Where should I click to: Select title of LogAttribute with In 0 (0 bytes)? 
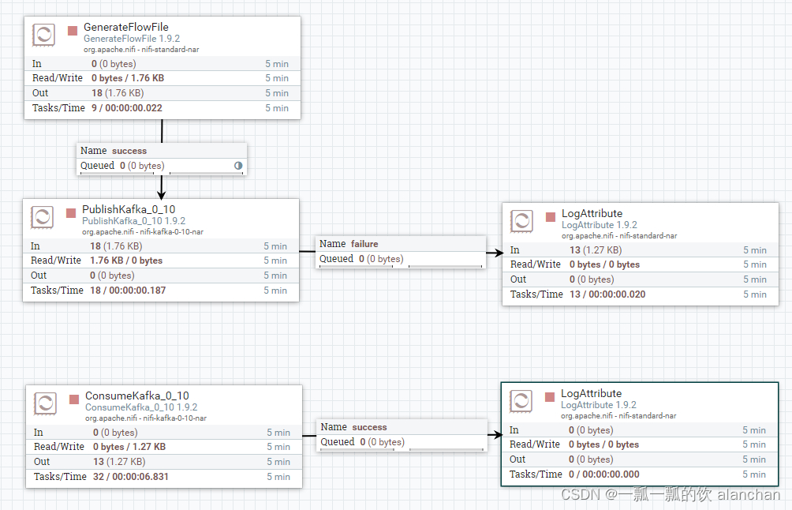591,393
